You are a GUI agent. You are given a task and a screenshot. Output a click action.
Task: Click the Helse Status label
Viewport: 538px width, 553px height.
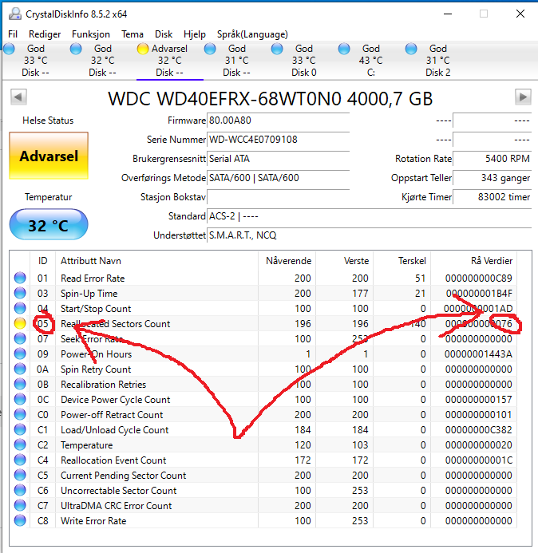tap(48, 120)
